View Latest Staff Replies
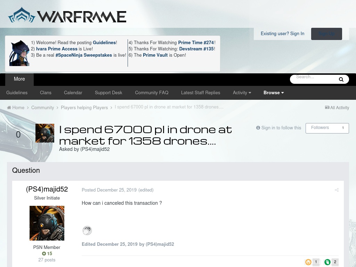The height and width of the screenshot is (267, 356). pyautogui.click(x=201, y=92)
